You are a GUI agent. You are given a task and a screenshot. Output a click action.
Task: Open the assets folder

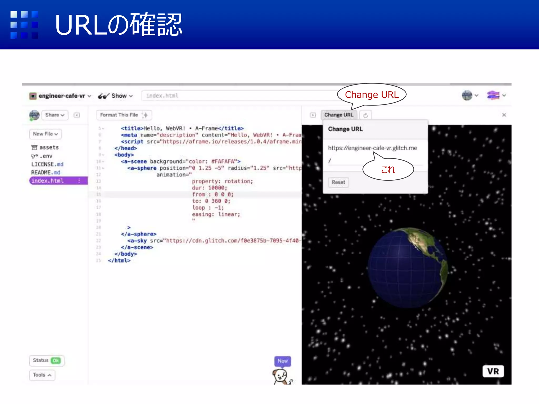click(45, 147)
